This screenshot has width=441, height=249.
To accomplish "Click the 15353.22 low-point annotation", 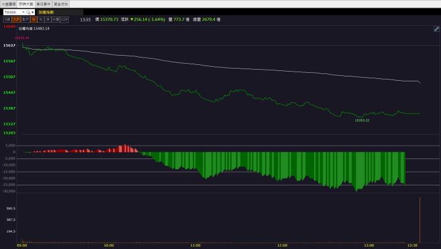I will 362,121.
